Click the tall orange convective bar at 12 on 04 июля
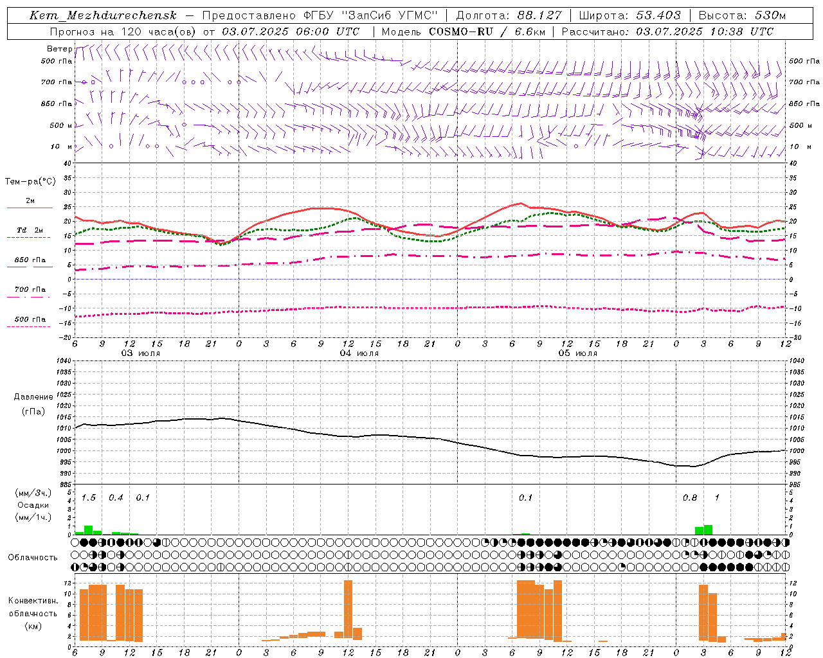Screen dimensions: 823x658 (348, 609)
